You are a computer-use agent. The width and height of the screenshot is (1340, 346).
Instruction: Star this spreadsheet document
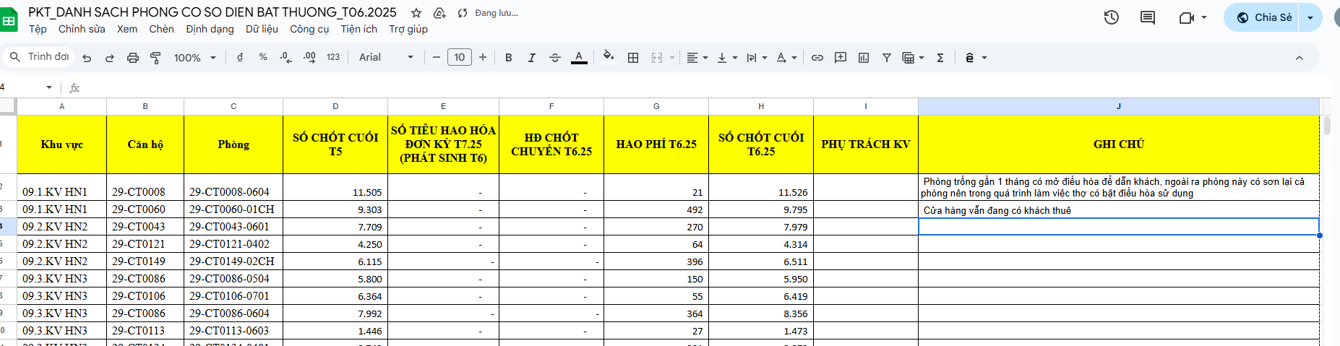coord(416,13)
